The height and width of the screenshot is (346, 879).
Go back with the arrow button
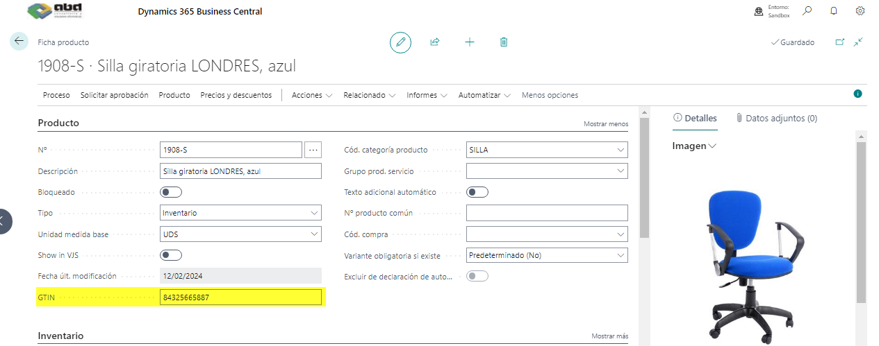tap(19, 41)
